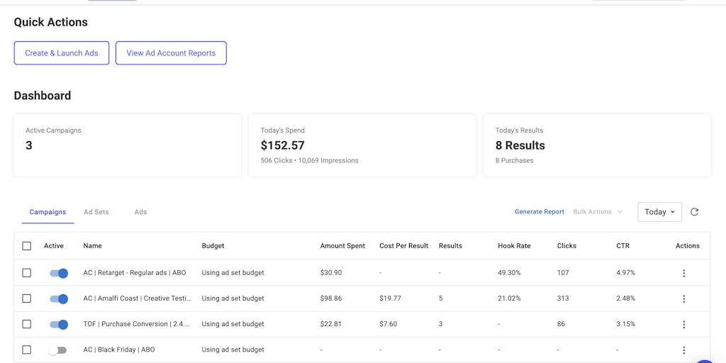Open actions menu for AC Black Friday

coord(683,350)
